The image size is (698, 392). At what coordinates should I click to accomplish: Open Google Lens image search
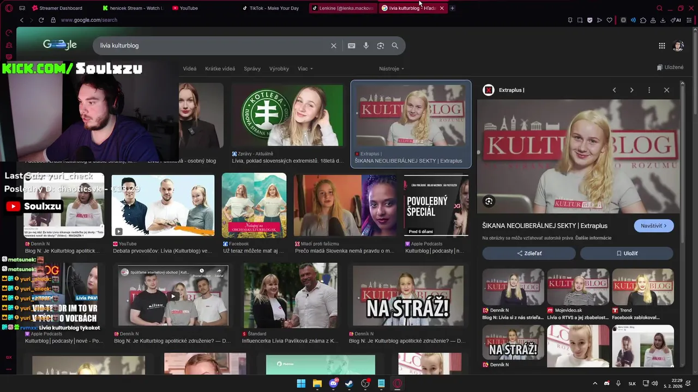pos(381,46)
